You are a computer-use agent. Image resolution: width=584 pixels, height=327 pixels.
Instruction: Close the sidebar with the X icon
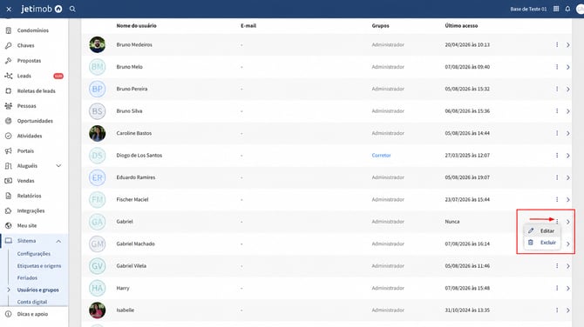(x=9, y=9)
